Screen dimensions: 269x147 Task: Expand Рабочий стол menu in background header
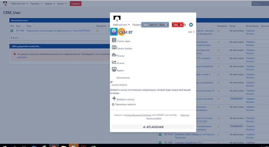[19, 3]
